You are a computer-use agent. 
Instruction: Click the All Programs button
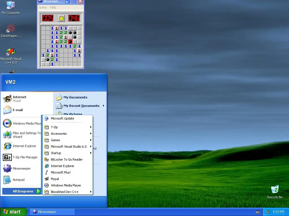click(x=21, y=191)
